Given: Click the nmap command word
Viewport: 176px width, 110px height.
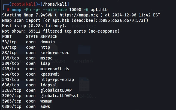Looking at the screenshot, I should (x=16, y=10).
